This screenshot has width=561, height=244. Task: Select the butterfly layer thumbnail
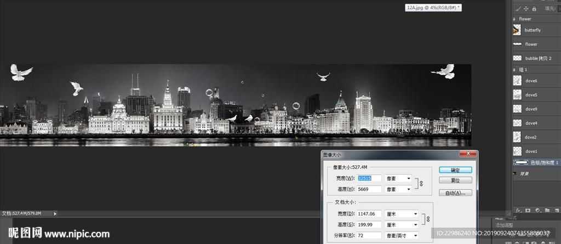[517, 30]
